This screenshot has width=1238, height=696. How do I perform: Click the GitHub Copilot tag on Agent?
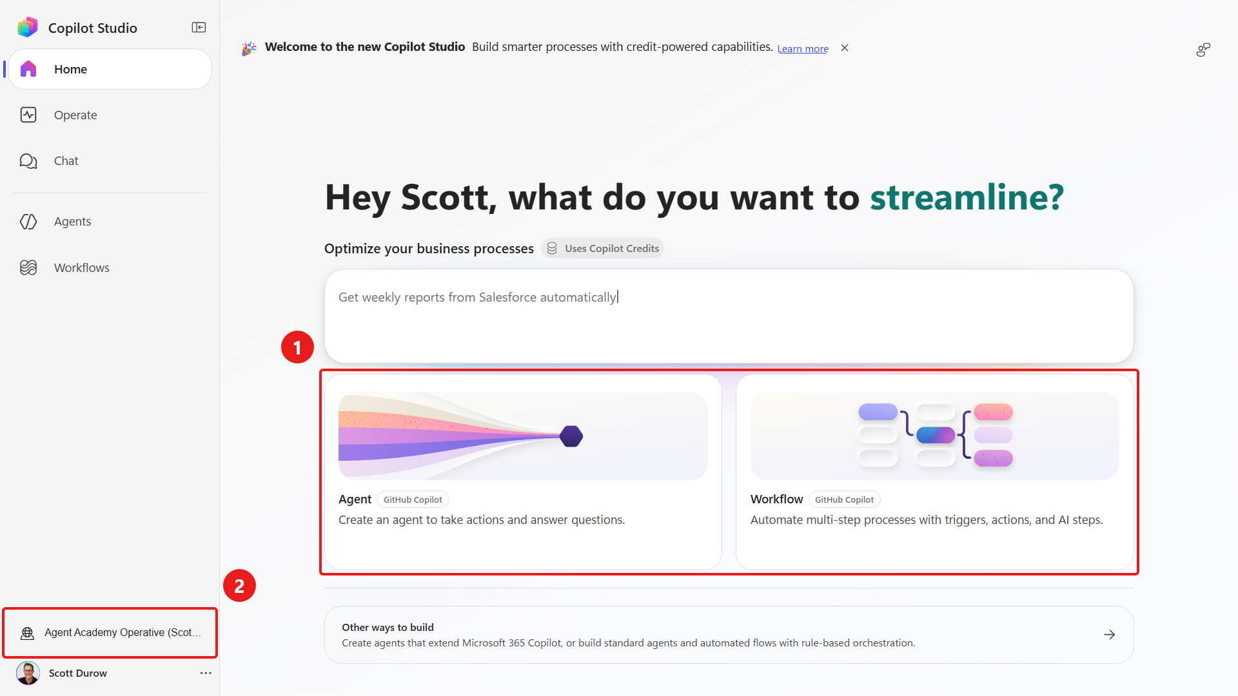click(413, 499)
